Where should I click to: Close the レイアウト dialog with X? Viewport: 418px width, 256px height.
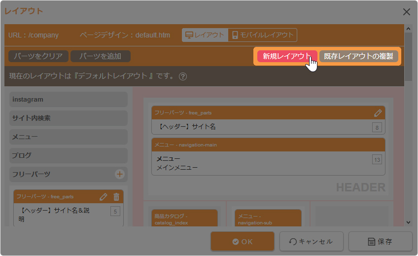[407, 11]
